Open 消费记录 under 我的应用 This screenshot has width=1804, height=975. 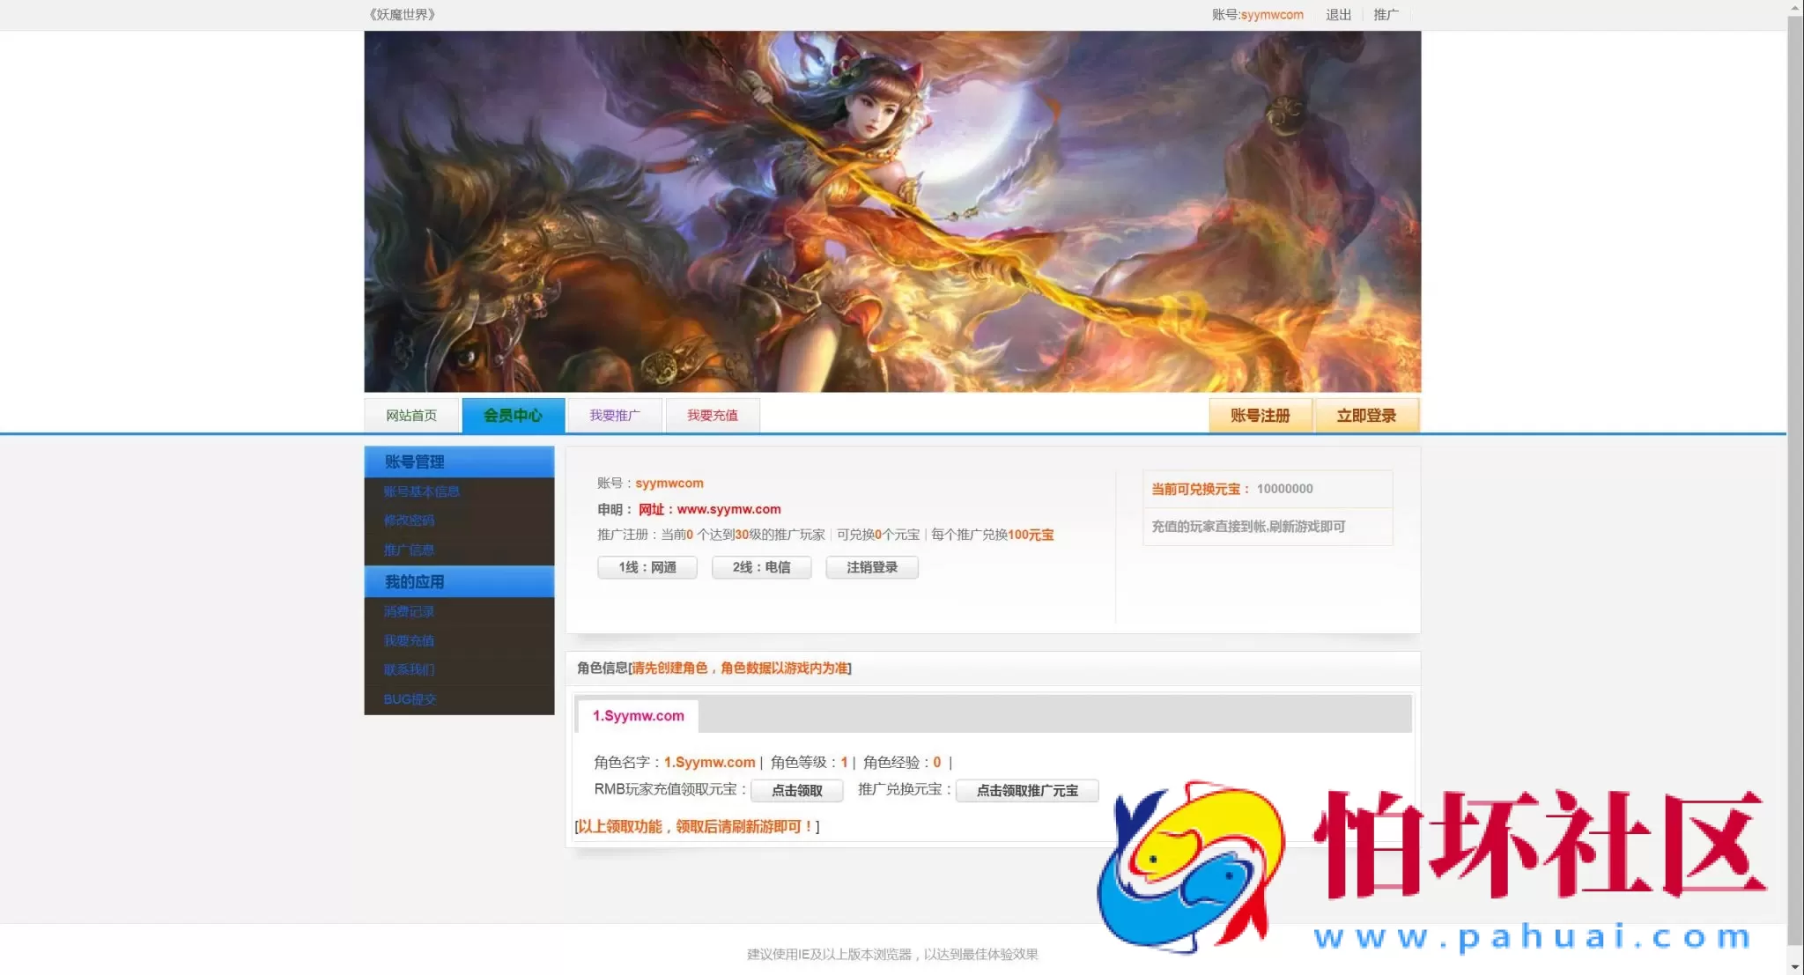point(409,610)
